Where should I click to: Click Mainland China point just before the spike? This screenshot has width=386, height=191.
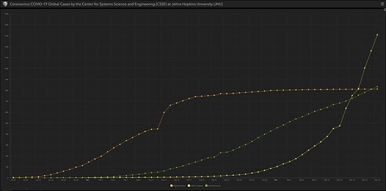point(158,129)
